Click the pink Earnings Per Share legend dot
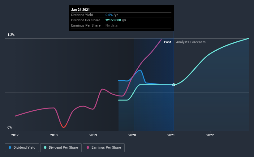Viewport: 254px width, 157px height. [88, 147]
